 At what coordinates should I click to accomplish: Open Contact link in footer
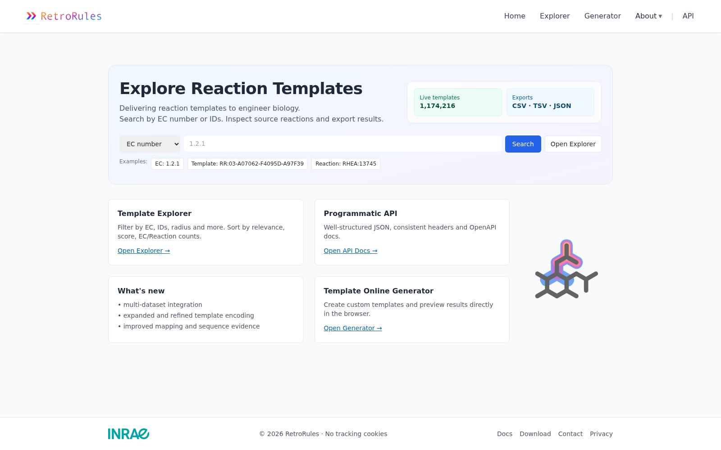click(570, 434)
